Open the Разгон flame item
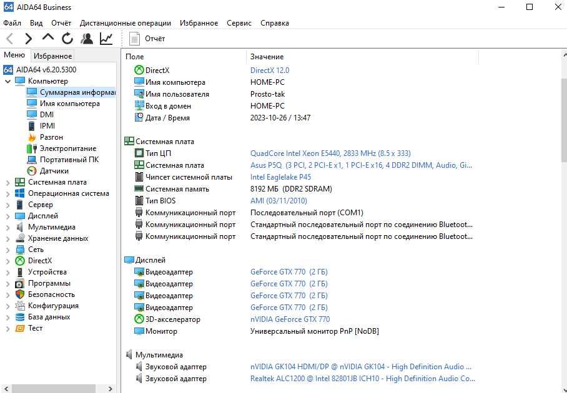Screen dimensions: 567x393 (51, 137)
